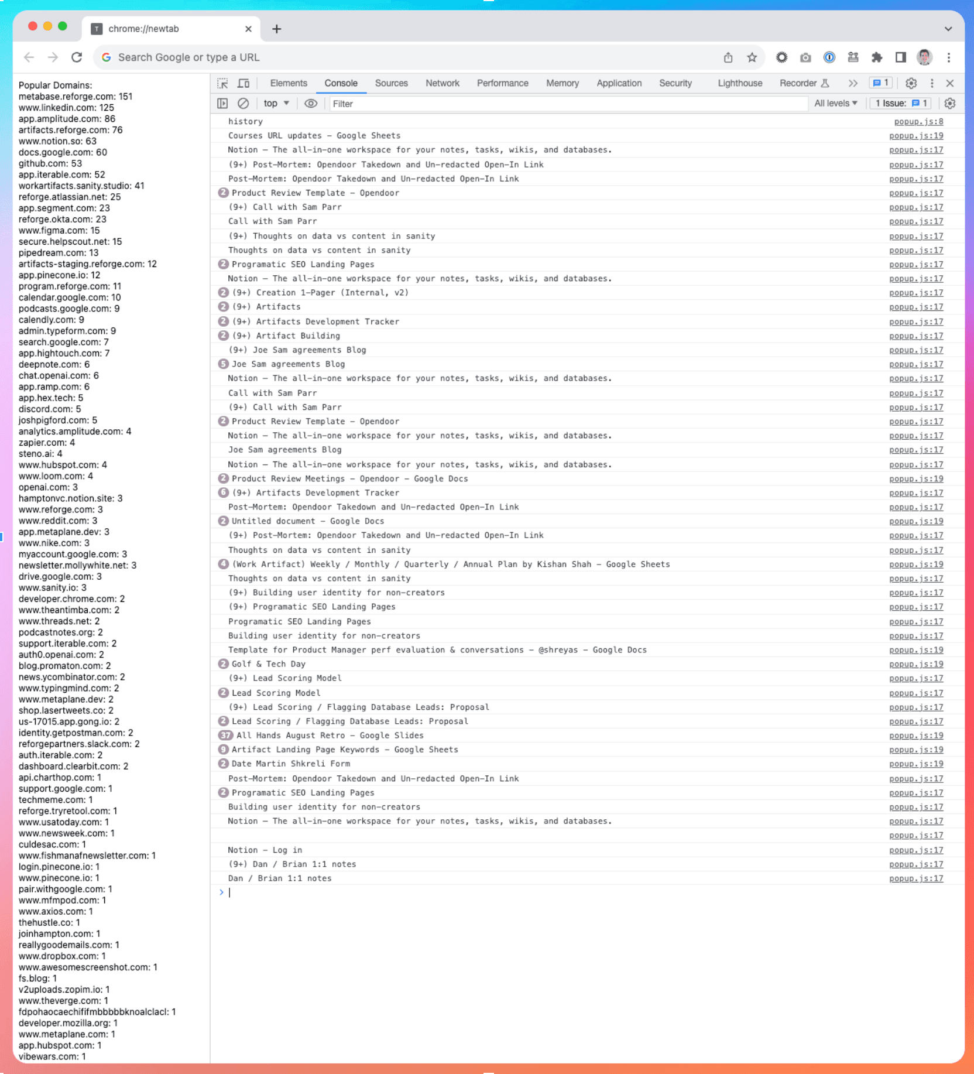
Task: Select metabase.reforge.com: 151 entry
Action: point(76,96)
